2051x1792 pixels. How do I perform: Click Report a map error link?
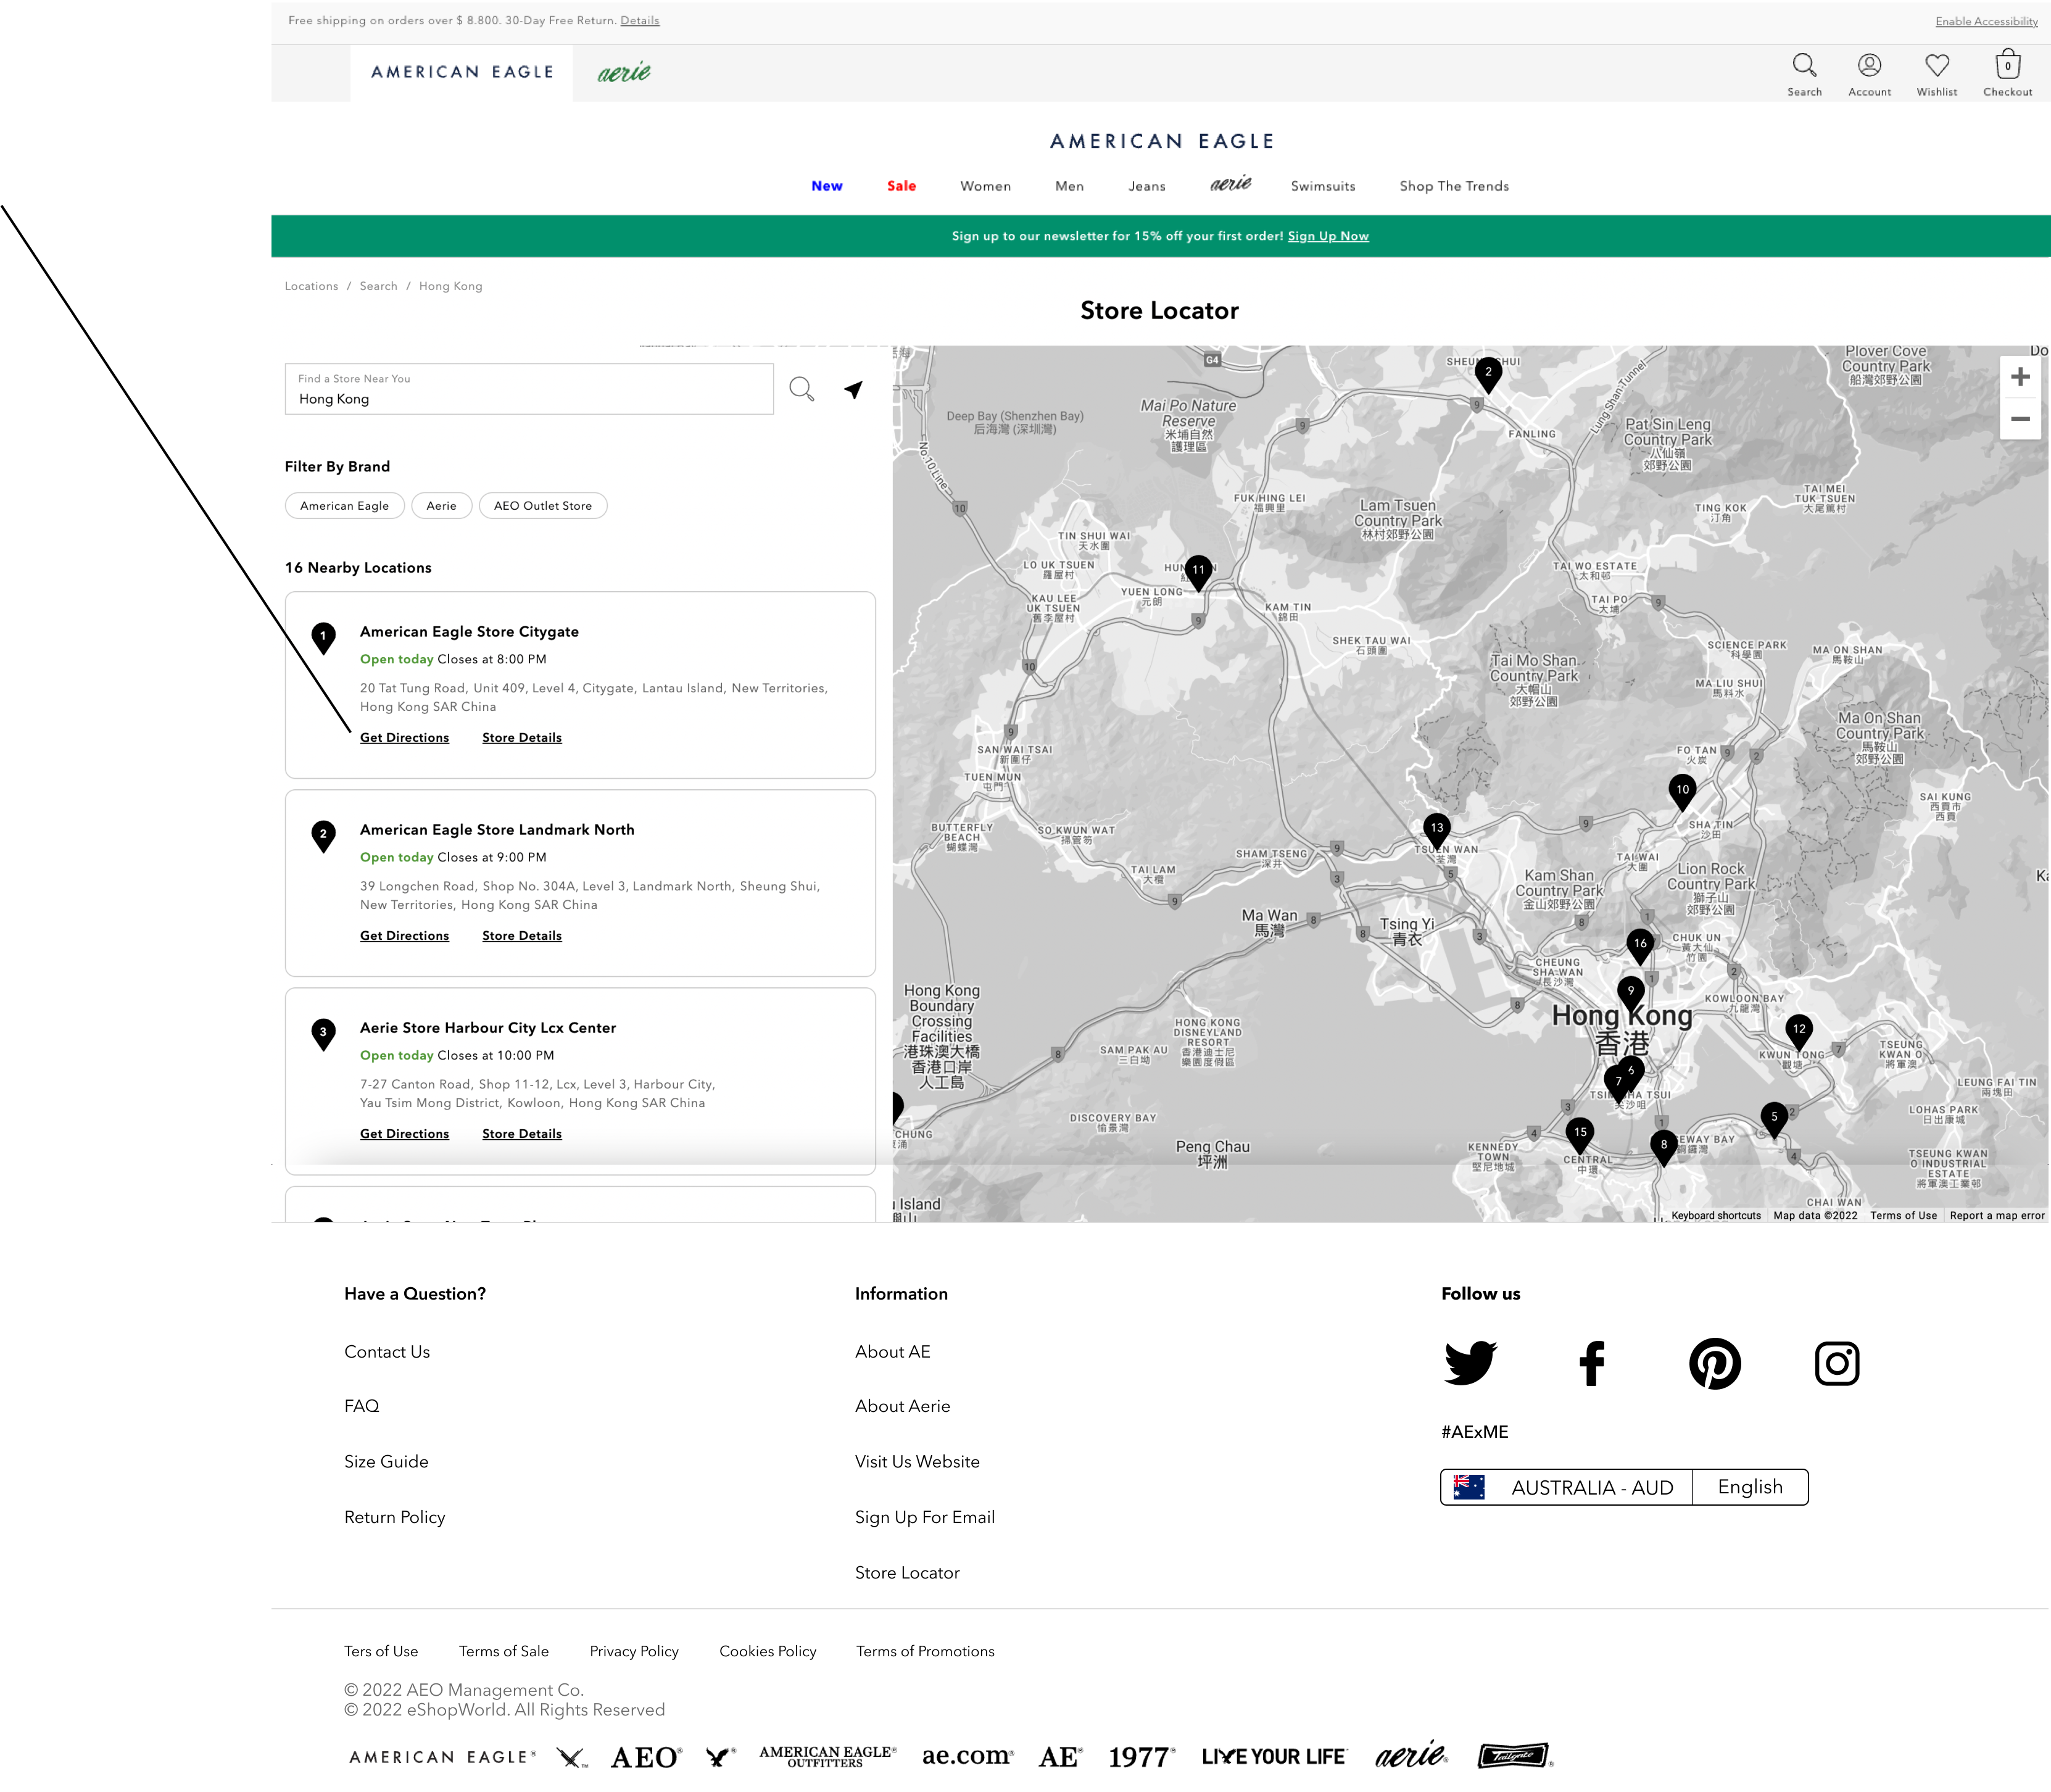(1996, 1216)
